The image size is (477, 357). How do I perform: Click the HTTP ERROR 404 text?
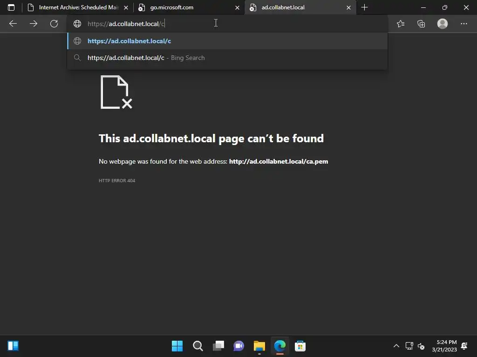[117, 181]
